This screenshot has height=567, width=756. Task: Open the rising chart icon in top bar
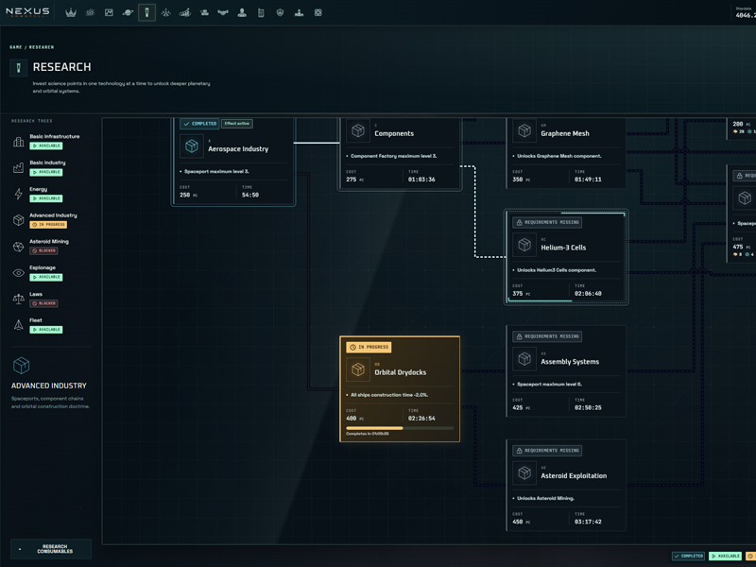point(184,13)
